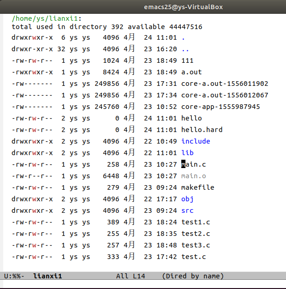Open the makefile entry
The image size is (286, 289).
tap(197, 187)
